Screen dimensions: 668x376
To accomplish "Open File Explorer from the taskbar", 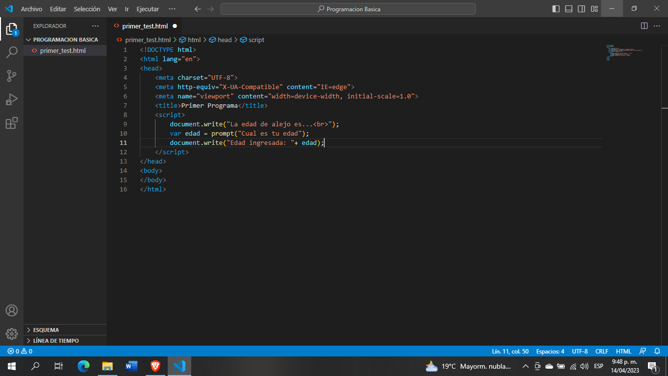I will (108, 366).
